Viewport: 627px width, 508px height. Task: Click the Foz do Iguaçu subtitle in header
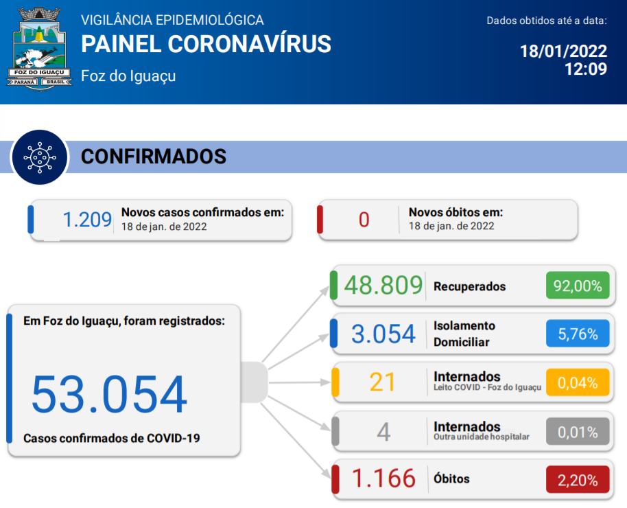(128, 76)
